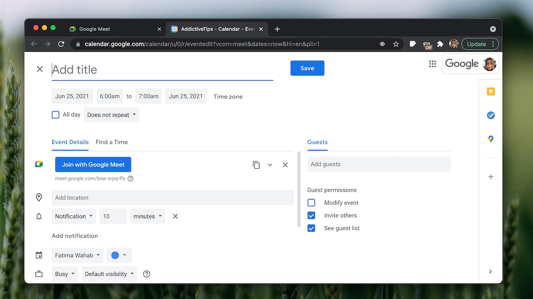Image resolution: width=533 pixels, height=299 pixels.
Task: Open the 7:00am end time
Action: pos(148,96)
